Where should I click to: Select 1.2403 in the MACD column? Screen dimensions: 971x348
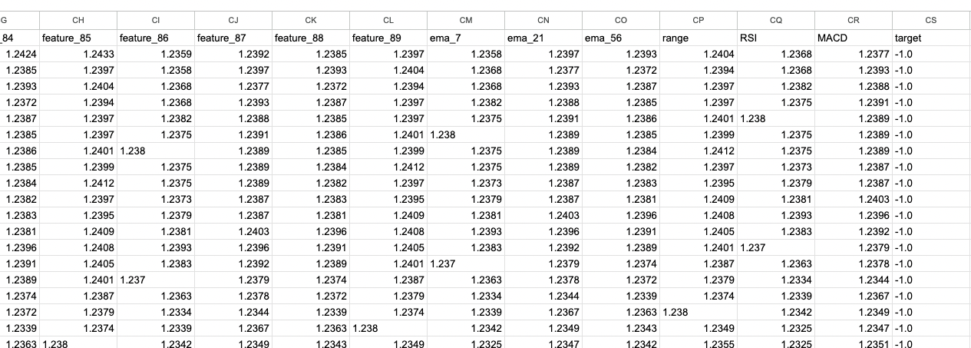[854, 199]
